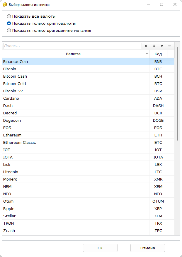Select the 'Litecoin' currency row
Image resolution: width=182 pixels, height=257 pixels.
[89, 172]
